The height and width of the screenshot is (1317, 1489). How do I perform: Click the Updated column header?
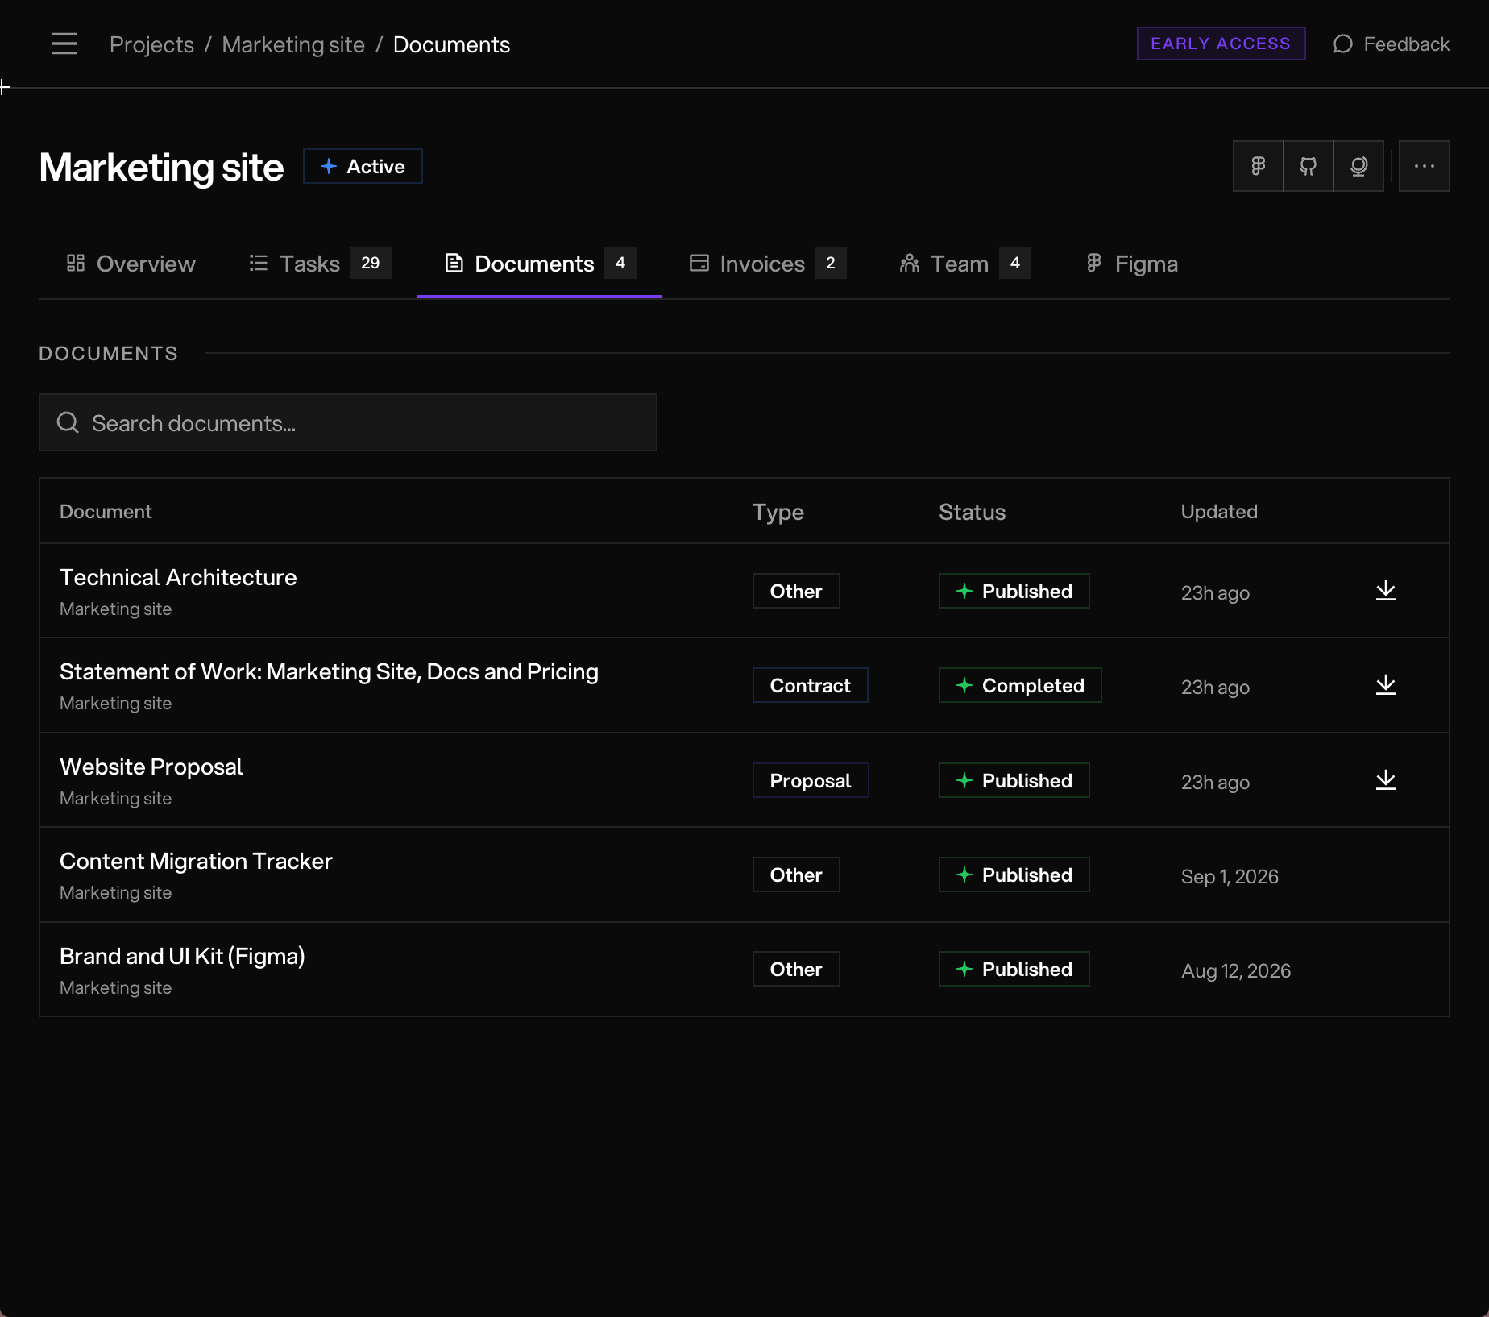(1219, 512)
